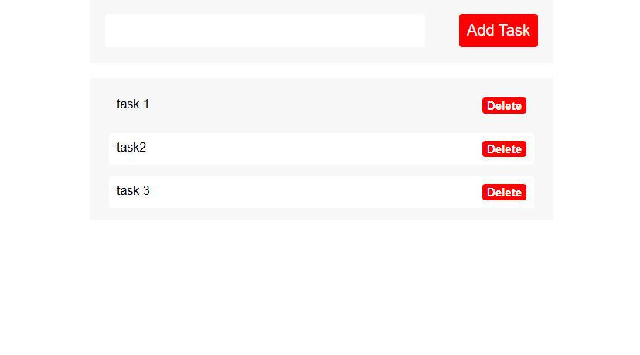Click the new task text input field
Screen dimensions: 640x355
(x=264, y=31)
